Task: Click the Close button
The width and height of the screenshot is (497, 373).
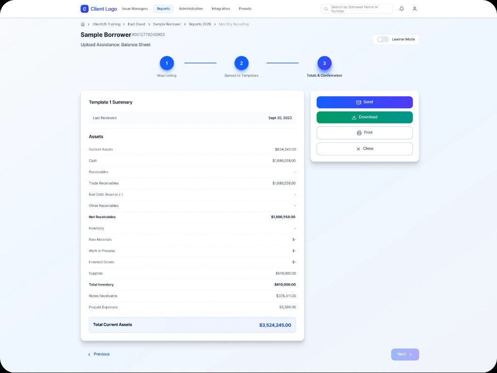Action: (x=364, y=149)
